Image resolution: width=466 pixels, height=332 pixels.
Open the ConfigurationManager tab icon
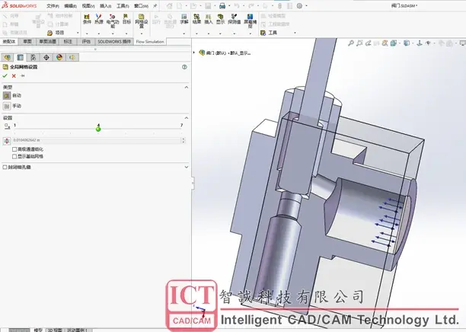point(34,57)
